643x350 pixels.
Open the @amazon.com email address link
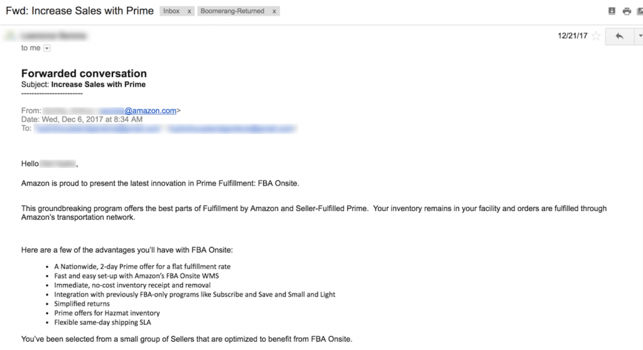tap(150, 111)
